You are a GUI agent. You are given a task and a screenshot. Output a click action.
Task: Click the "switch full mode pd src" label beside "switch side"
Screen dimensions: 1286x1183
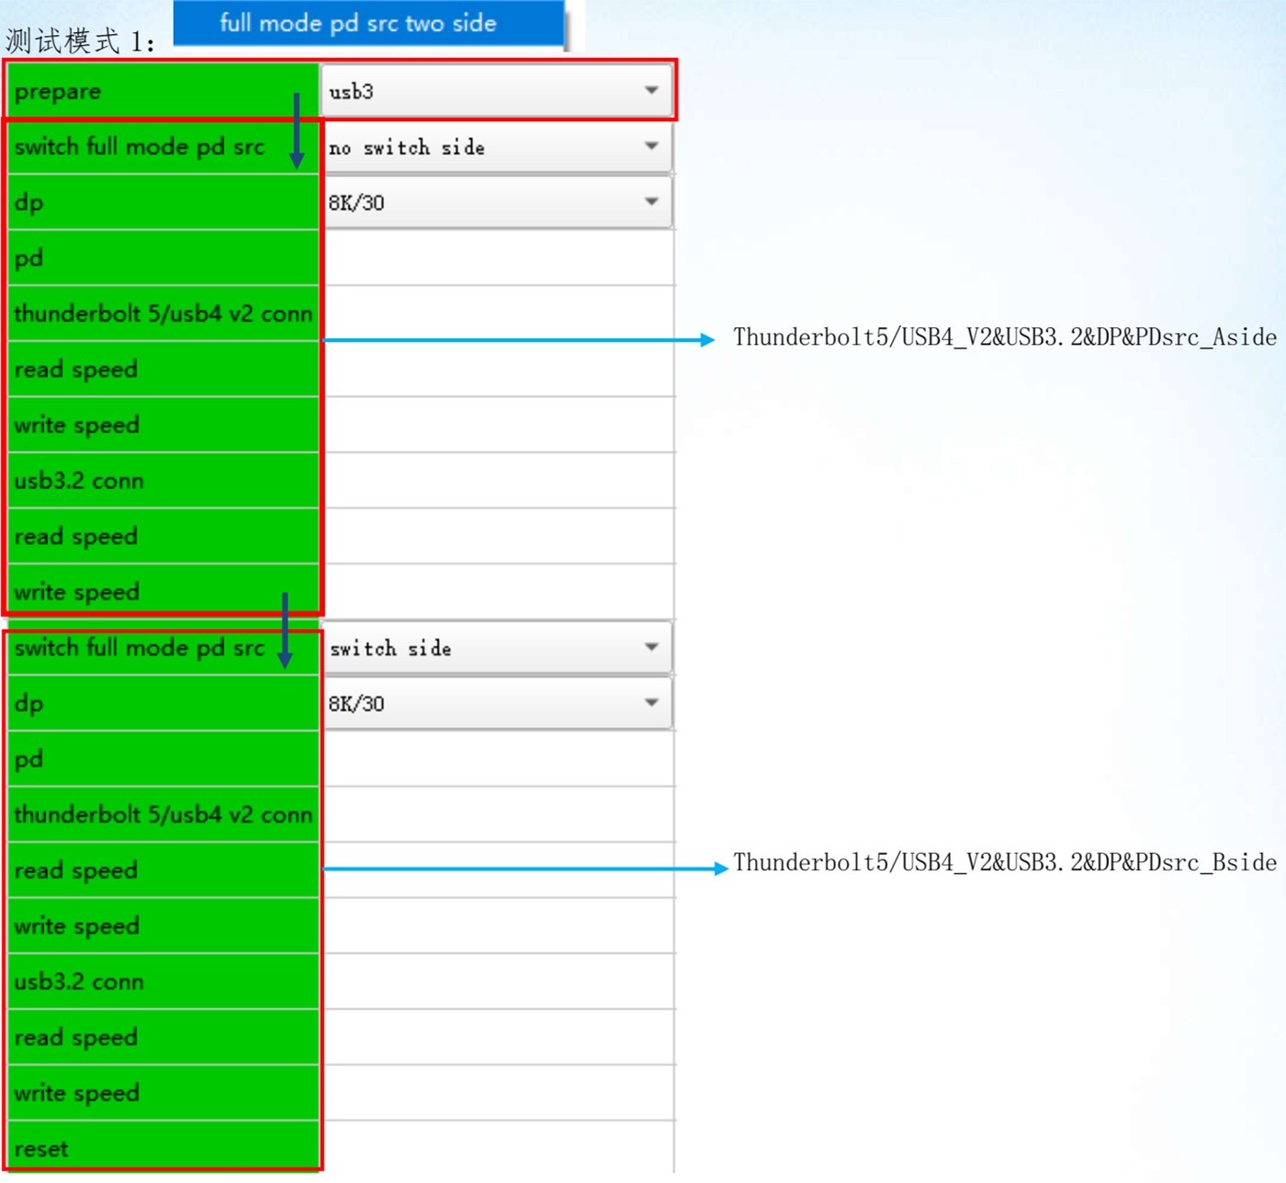(140, 648)
